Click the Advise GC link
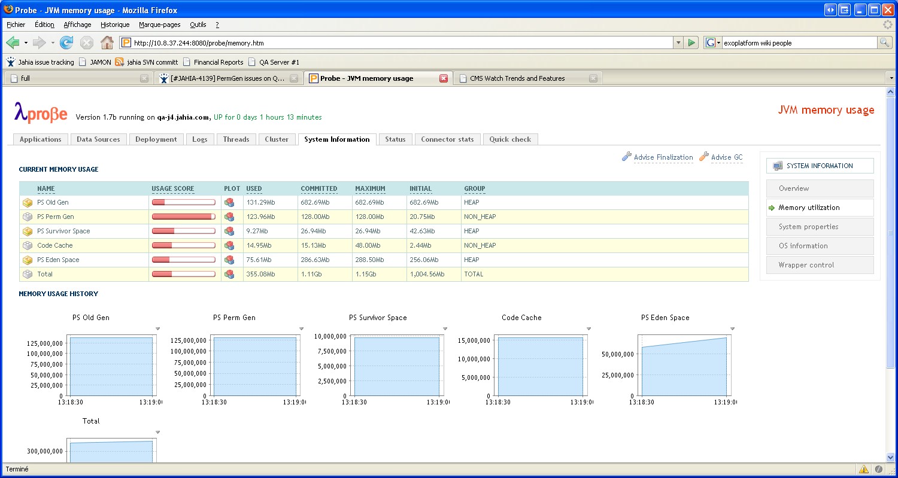 (727, 157)
